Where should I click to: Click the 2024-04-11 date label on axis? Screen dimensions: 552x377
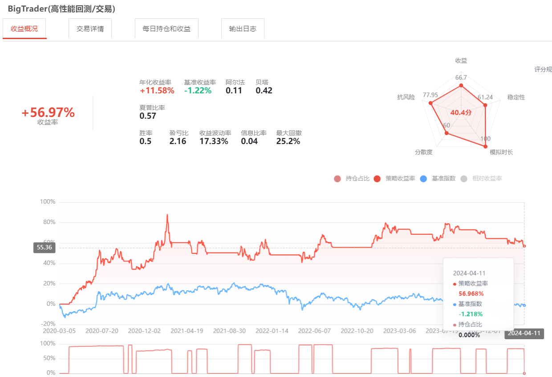tap(524, 334)
